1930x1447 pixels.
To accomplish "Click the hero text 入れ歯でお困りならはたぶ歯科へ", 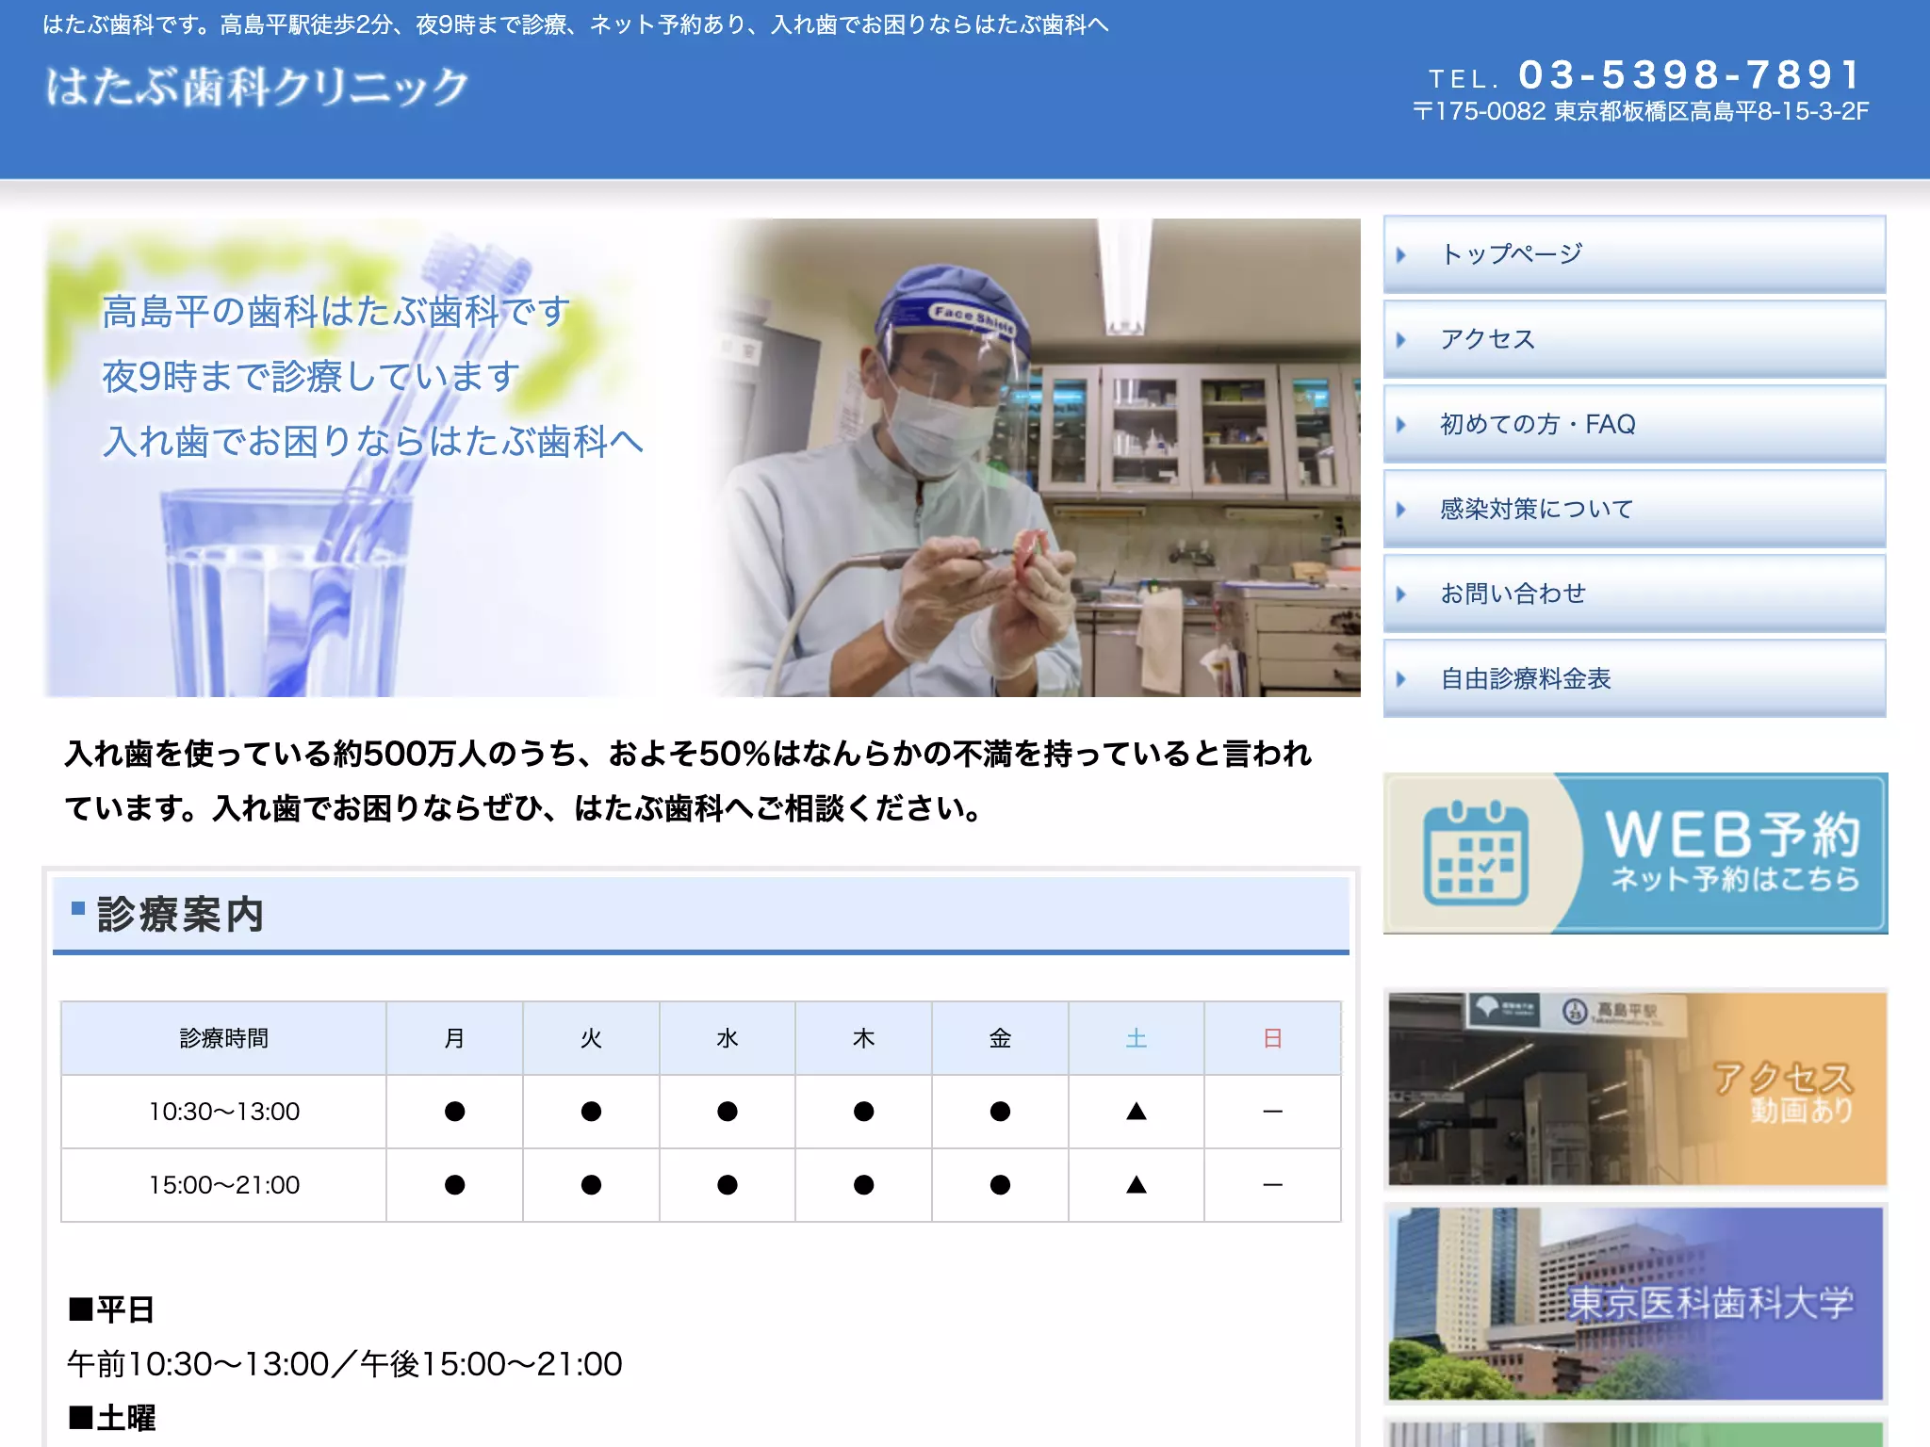I will [x=373, y=441].
